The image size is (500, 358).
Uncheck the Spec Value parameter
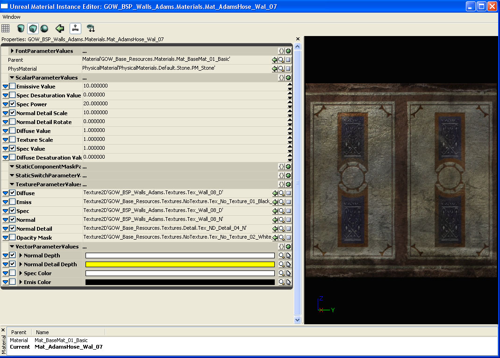pos(13,148)
